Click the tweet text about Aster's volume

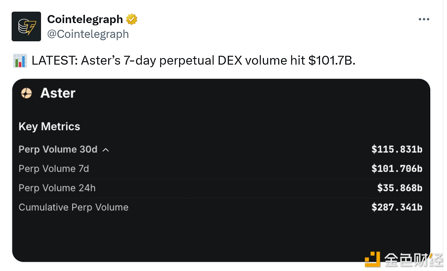point(194,61)
